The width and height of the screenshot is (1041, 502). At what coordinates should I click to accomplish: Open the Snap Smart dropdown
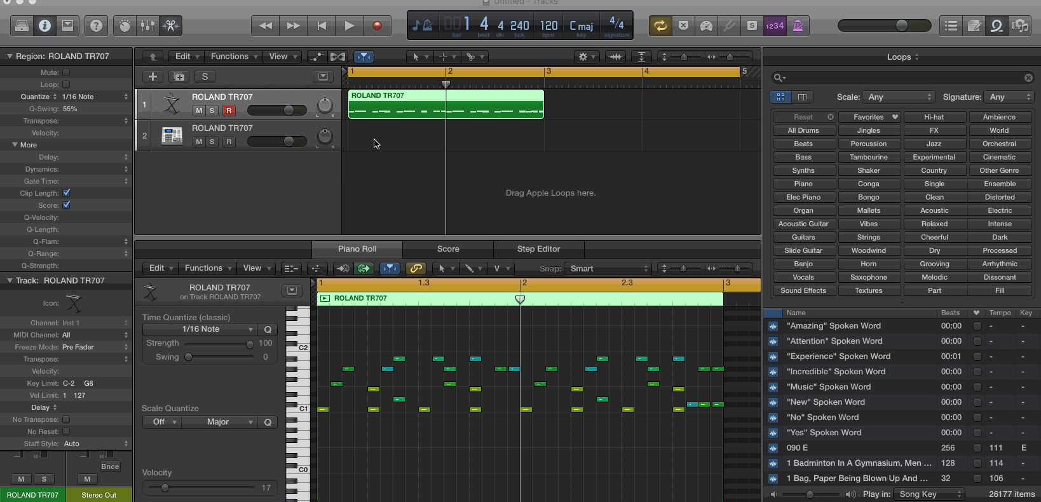pos(609,268)
